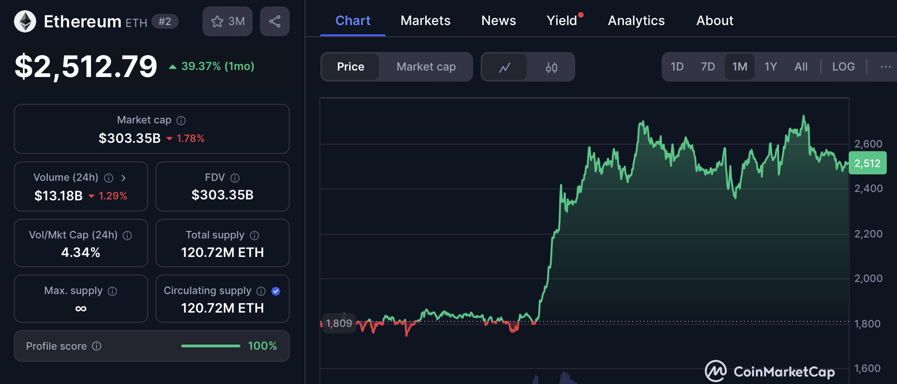
Task: Open the Max. supply info icon
Action: 112,291
